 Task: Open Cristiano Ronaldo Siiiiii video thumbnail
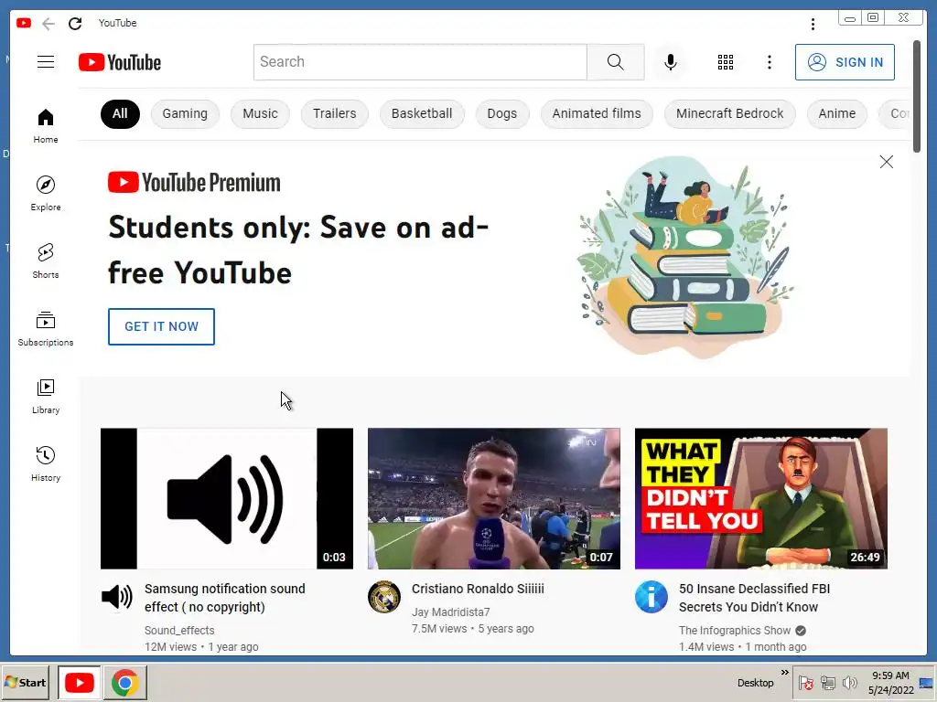click(493, 498)
